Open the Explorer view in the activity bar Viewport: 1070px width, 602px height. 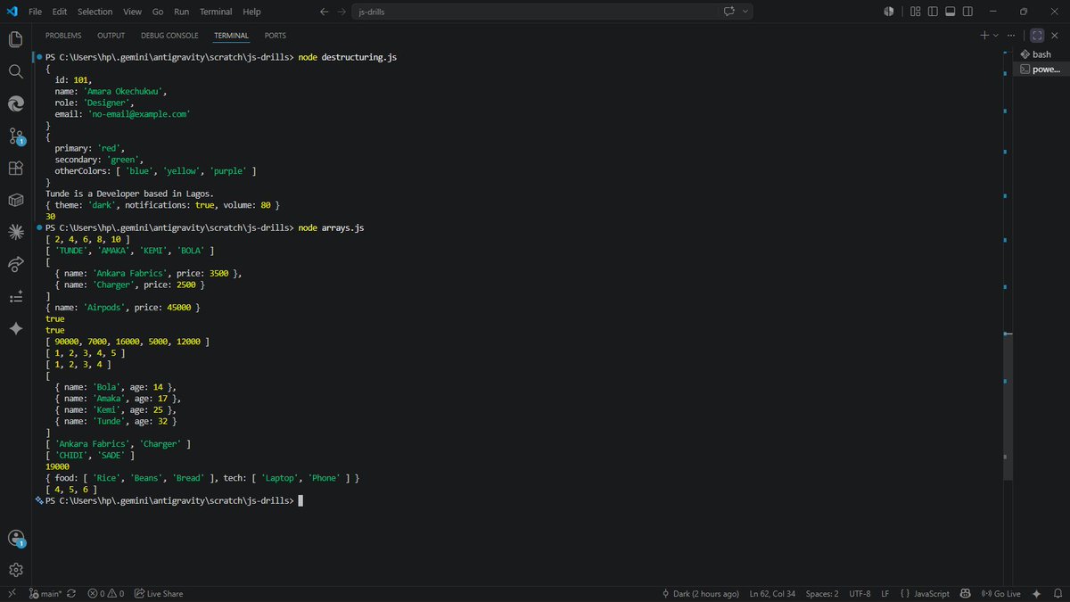pos(15,39)
